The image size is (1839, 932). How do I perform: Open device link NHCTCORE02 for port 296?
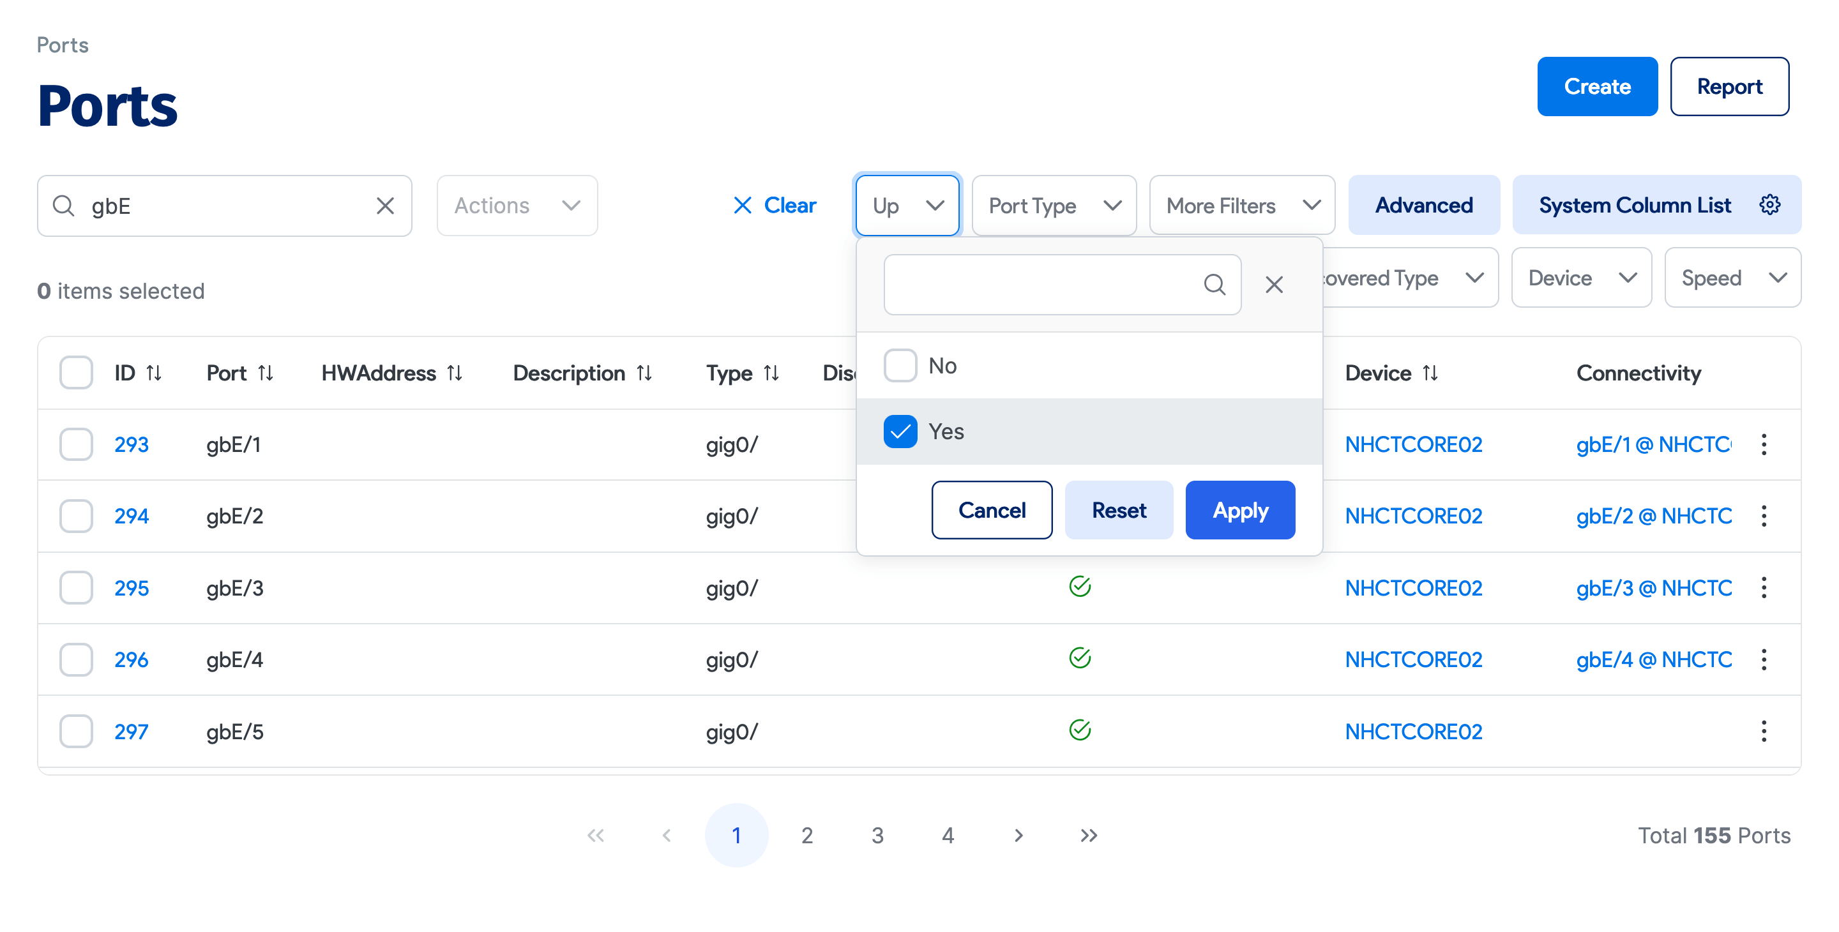[1413, 659]
